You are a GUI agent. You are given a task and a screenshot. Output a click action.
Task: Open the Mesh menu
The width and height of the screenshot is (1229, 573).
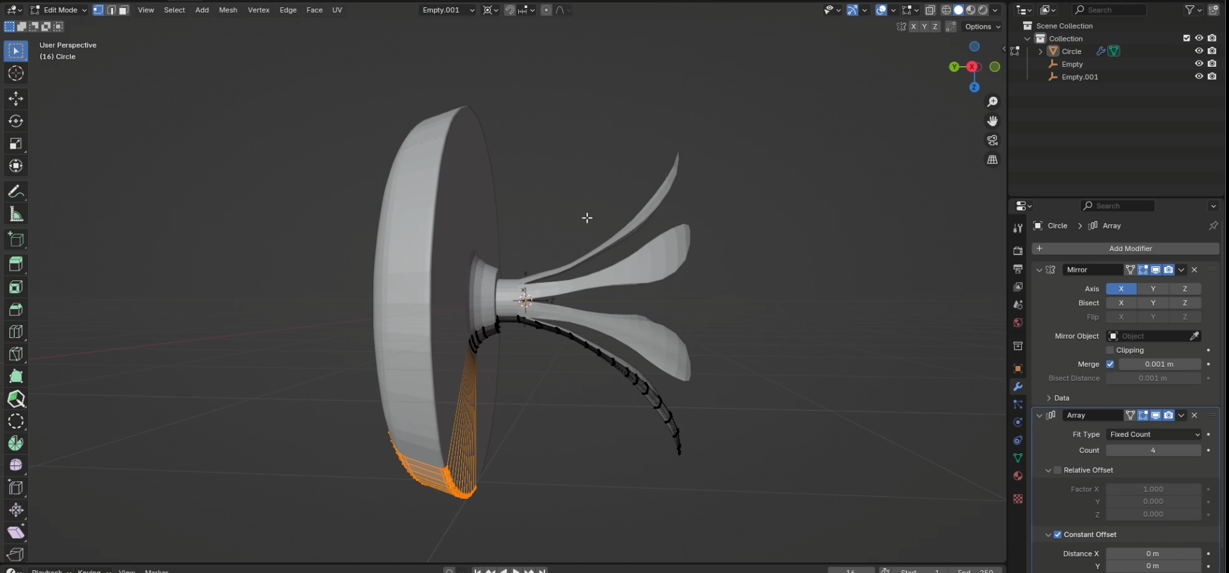tap(228, 10)
